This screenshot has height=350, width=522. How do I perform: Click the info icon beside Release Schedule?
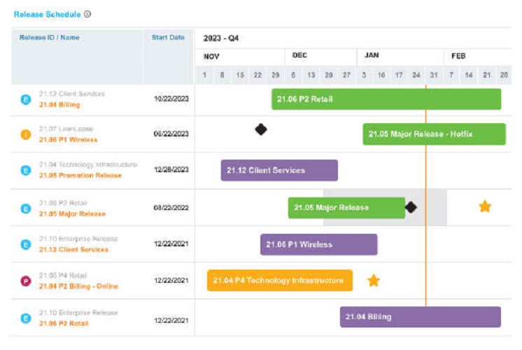(x=87, y=14)
